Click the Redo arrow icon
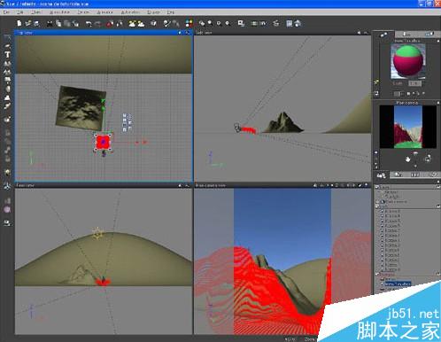The width and height of the screenshot is (441, 342). tap(97, 24)
